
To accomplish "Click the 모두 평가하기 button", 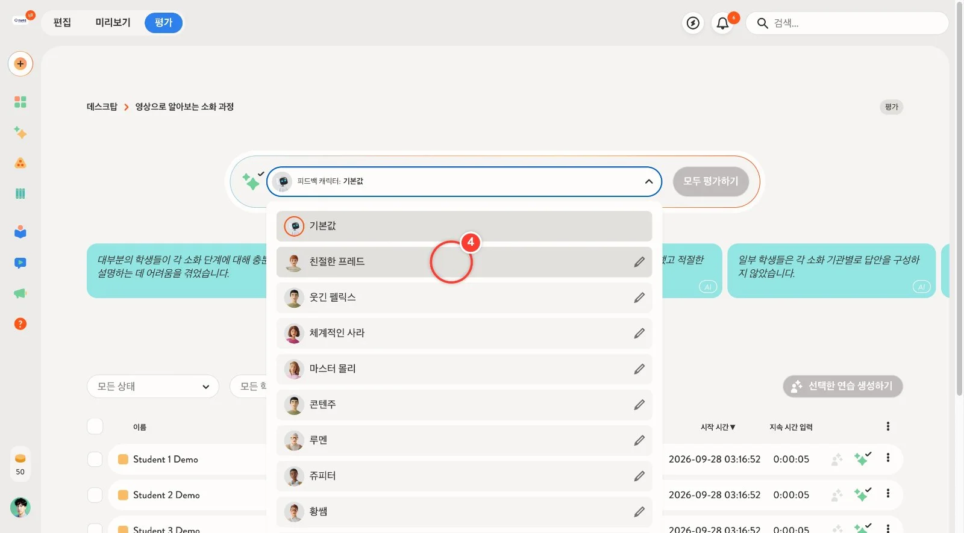I will click(x=710, y=181).
